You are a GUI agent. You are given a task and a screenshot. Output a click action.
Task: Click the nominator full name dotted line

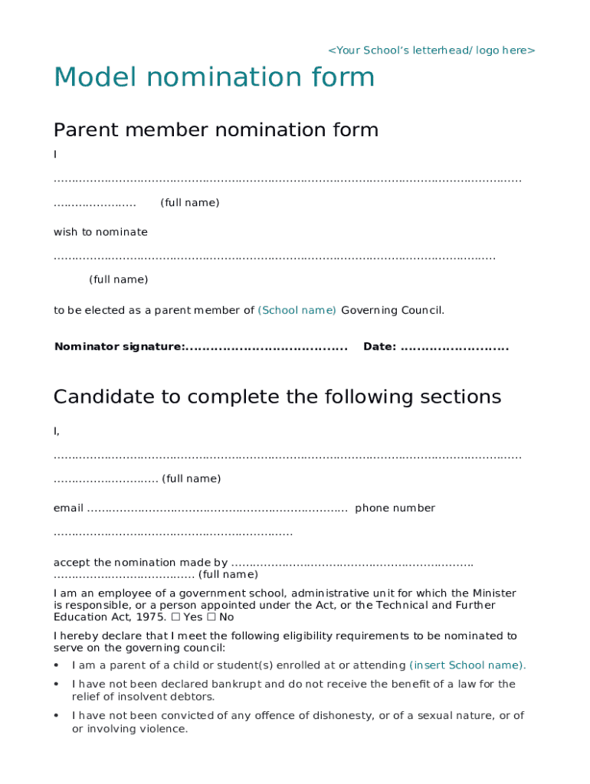point(287,181)
